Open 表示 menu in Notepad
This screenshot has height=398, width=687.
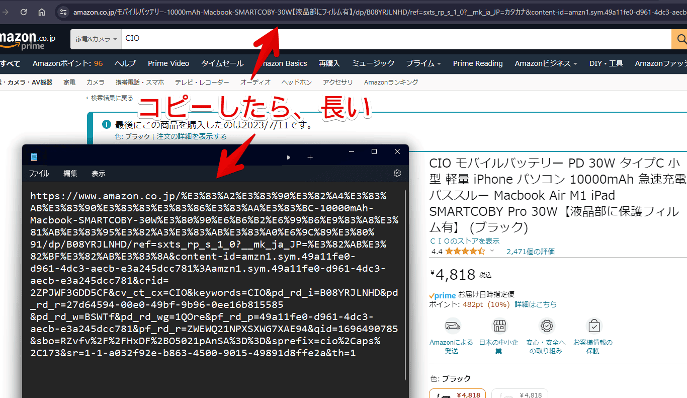(x=99, y=174)
